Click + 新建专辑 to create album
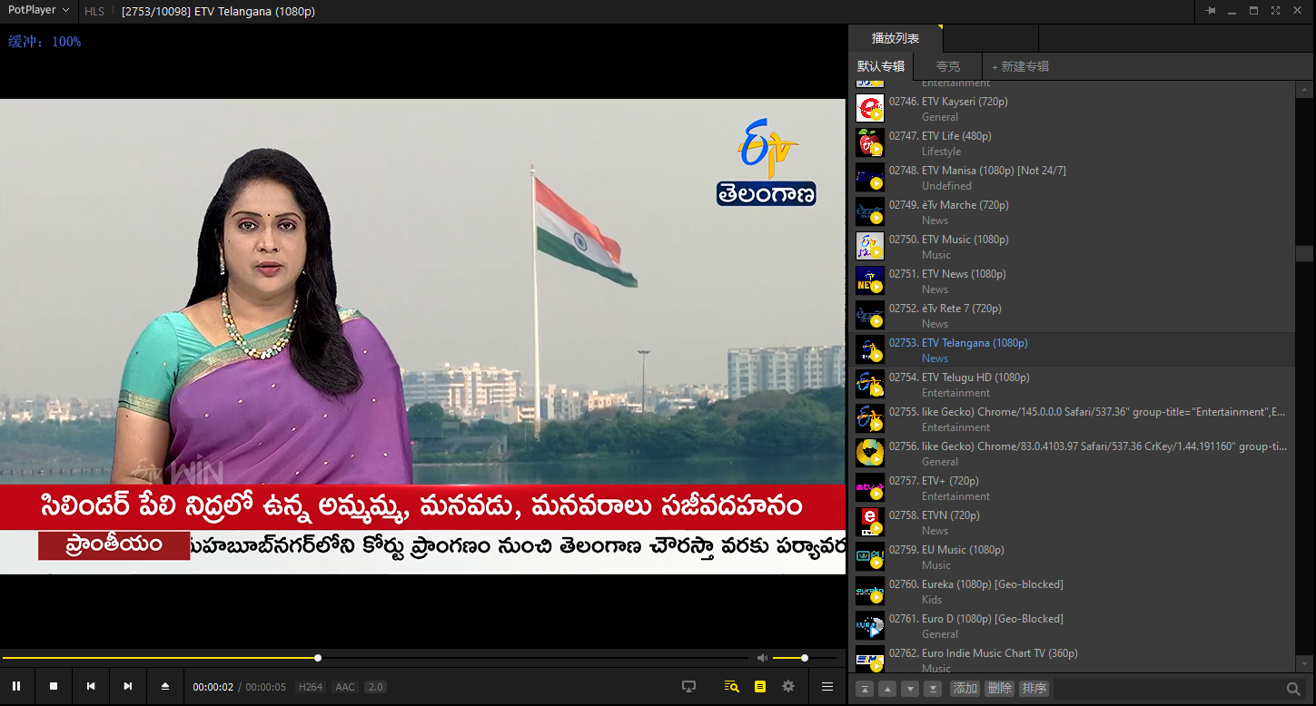The image size is (1316, 706). pos(1020,66)
